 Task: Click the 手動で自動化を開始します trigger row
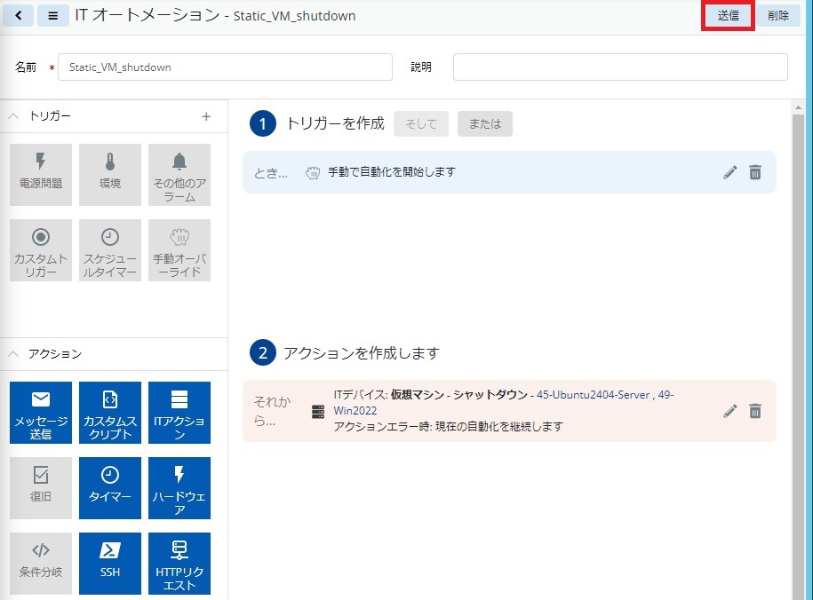click(509, 172)
